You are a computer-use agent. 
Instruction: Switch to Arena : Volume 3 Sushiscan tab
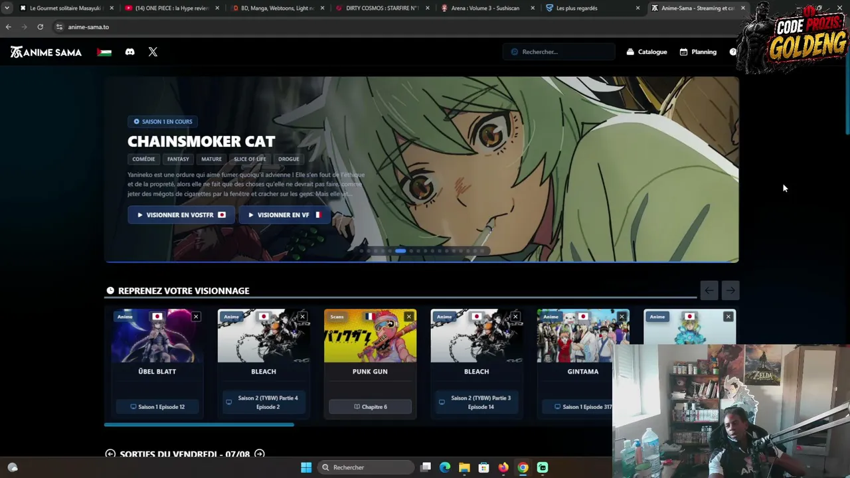489,8
